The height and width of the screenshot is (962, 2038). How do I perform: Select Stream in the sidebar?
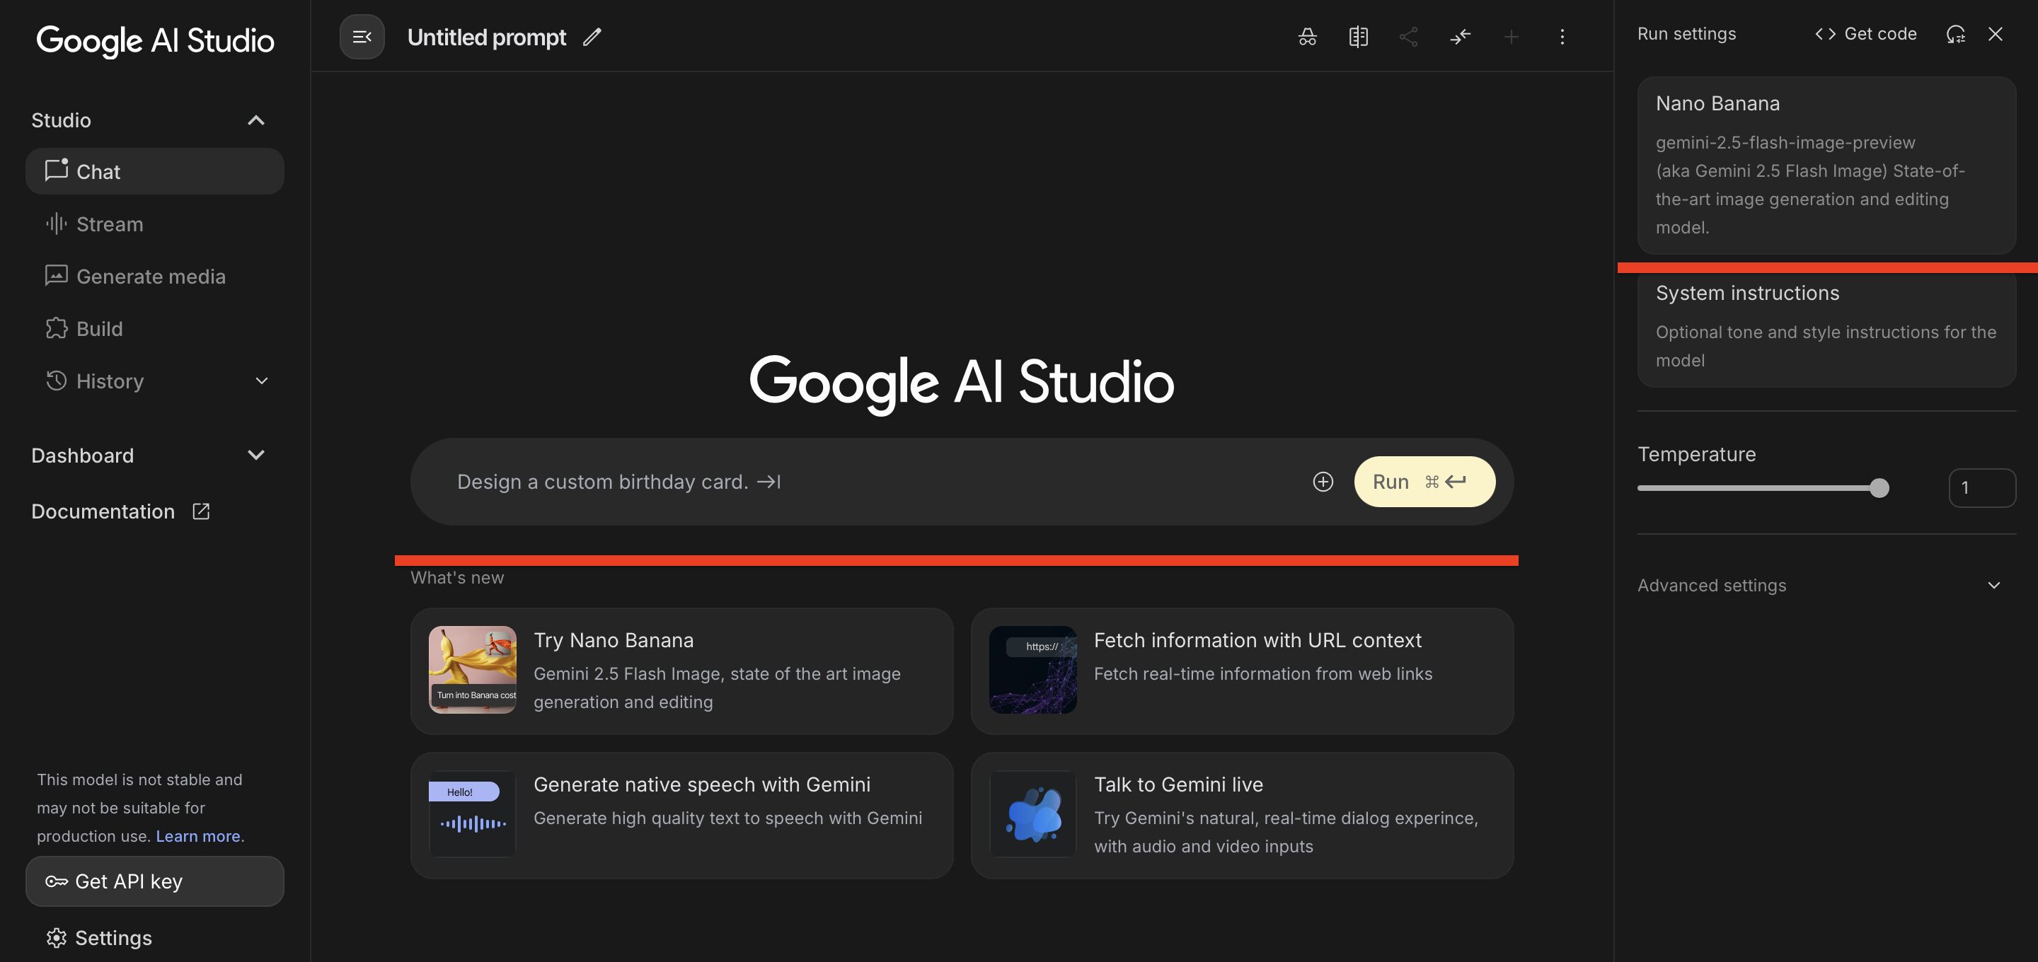[x=109, y=225]
